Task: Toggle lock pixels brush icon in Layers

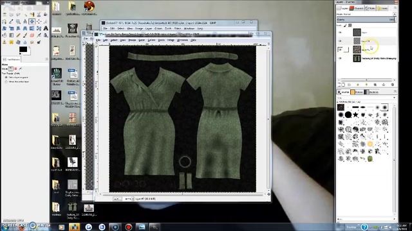Action: (345, 26)
